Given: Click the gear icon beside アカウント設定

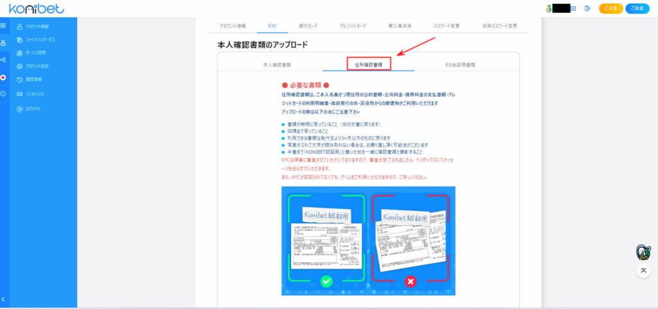Looking at the screenshot, I should click(x=19, y=67).
